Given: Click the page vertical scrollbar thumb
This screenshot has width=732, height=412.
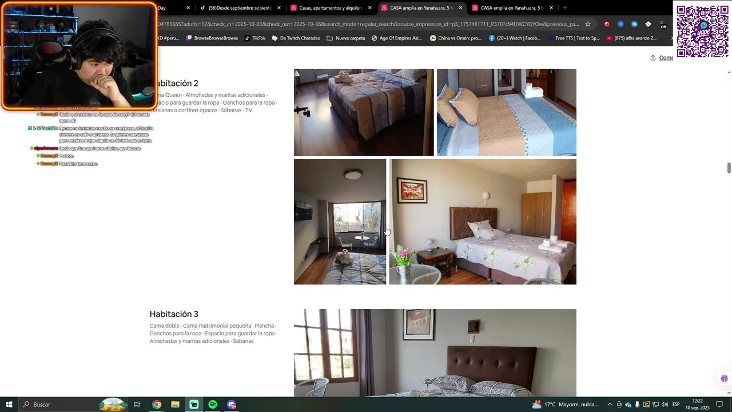Looking at the screenshot, I should (x=729, y=168).
